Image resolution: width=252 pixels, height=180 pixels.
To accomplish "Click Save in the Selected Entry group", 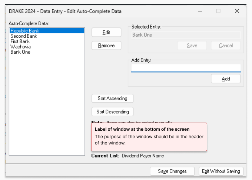I will point(192,46).
